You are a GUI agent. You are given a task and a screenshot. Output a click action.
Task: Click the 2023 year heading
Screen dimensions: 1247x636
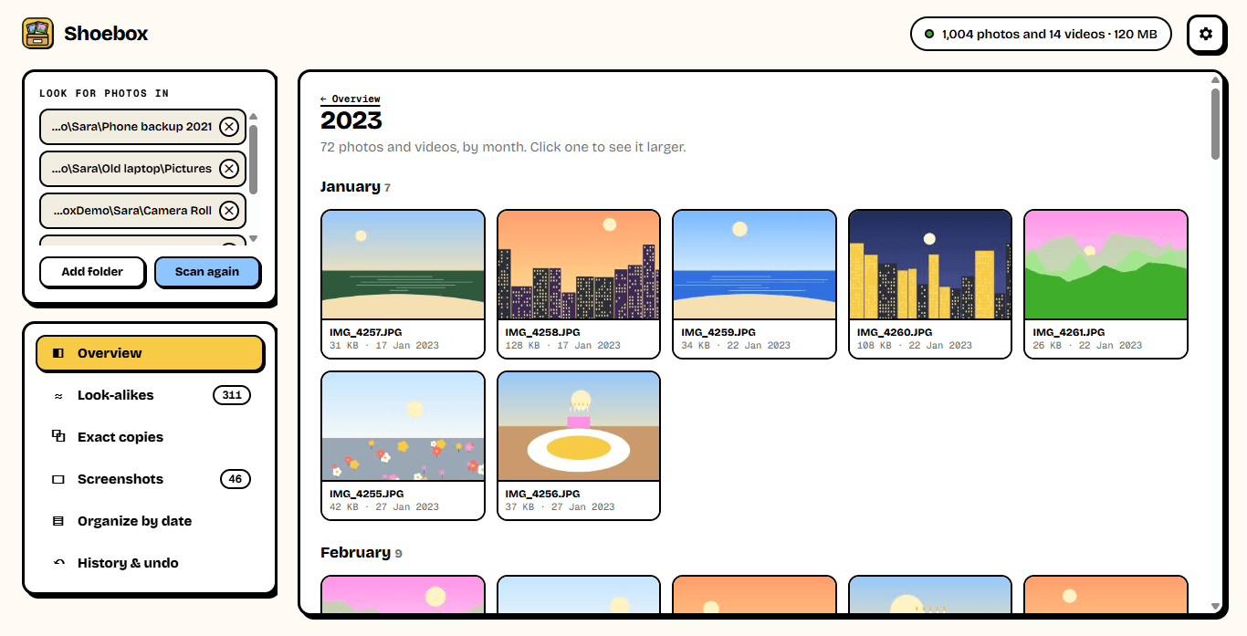tap(351, 120)
